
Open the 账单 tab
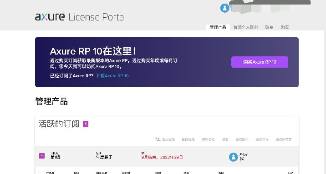pyautogui.click(x=269, y=27)
